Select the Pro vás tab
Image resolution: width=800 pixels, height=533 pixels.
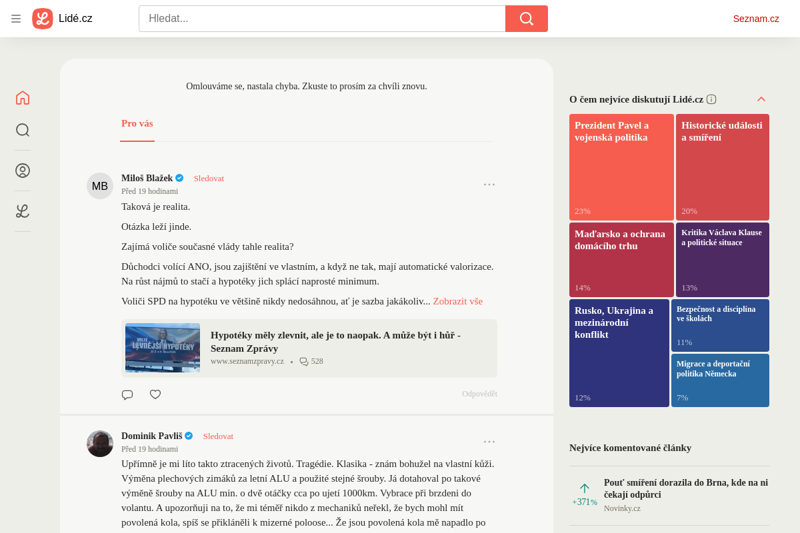click(137, 124)
